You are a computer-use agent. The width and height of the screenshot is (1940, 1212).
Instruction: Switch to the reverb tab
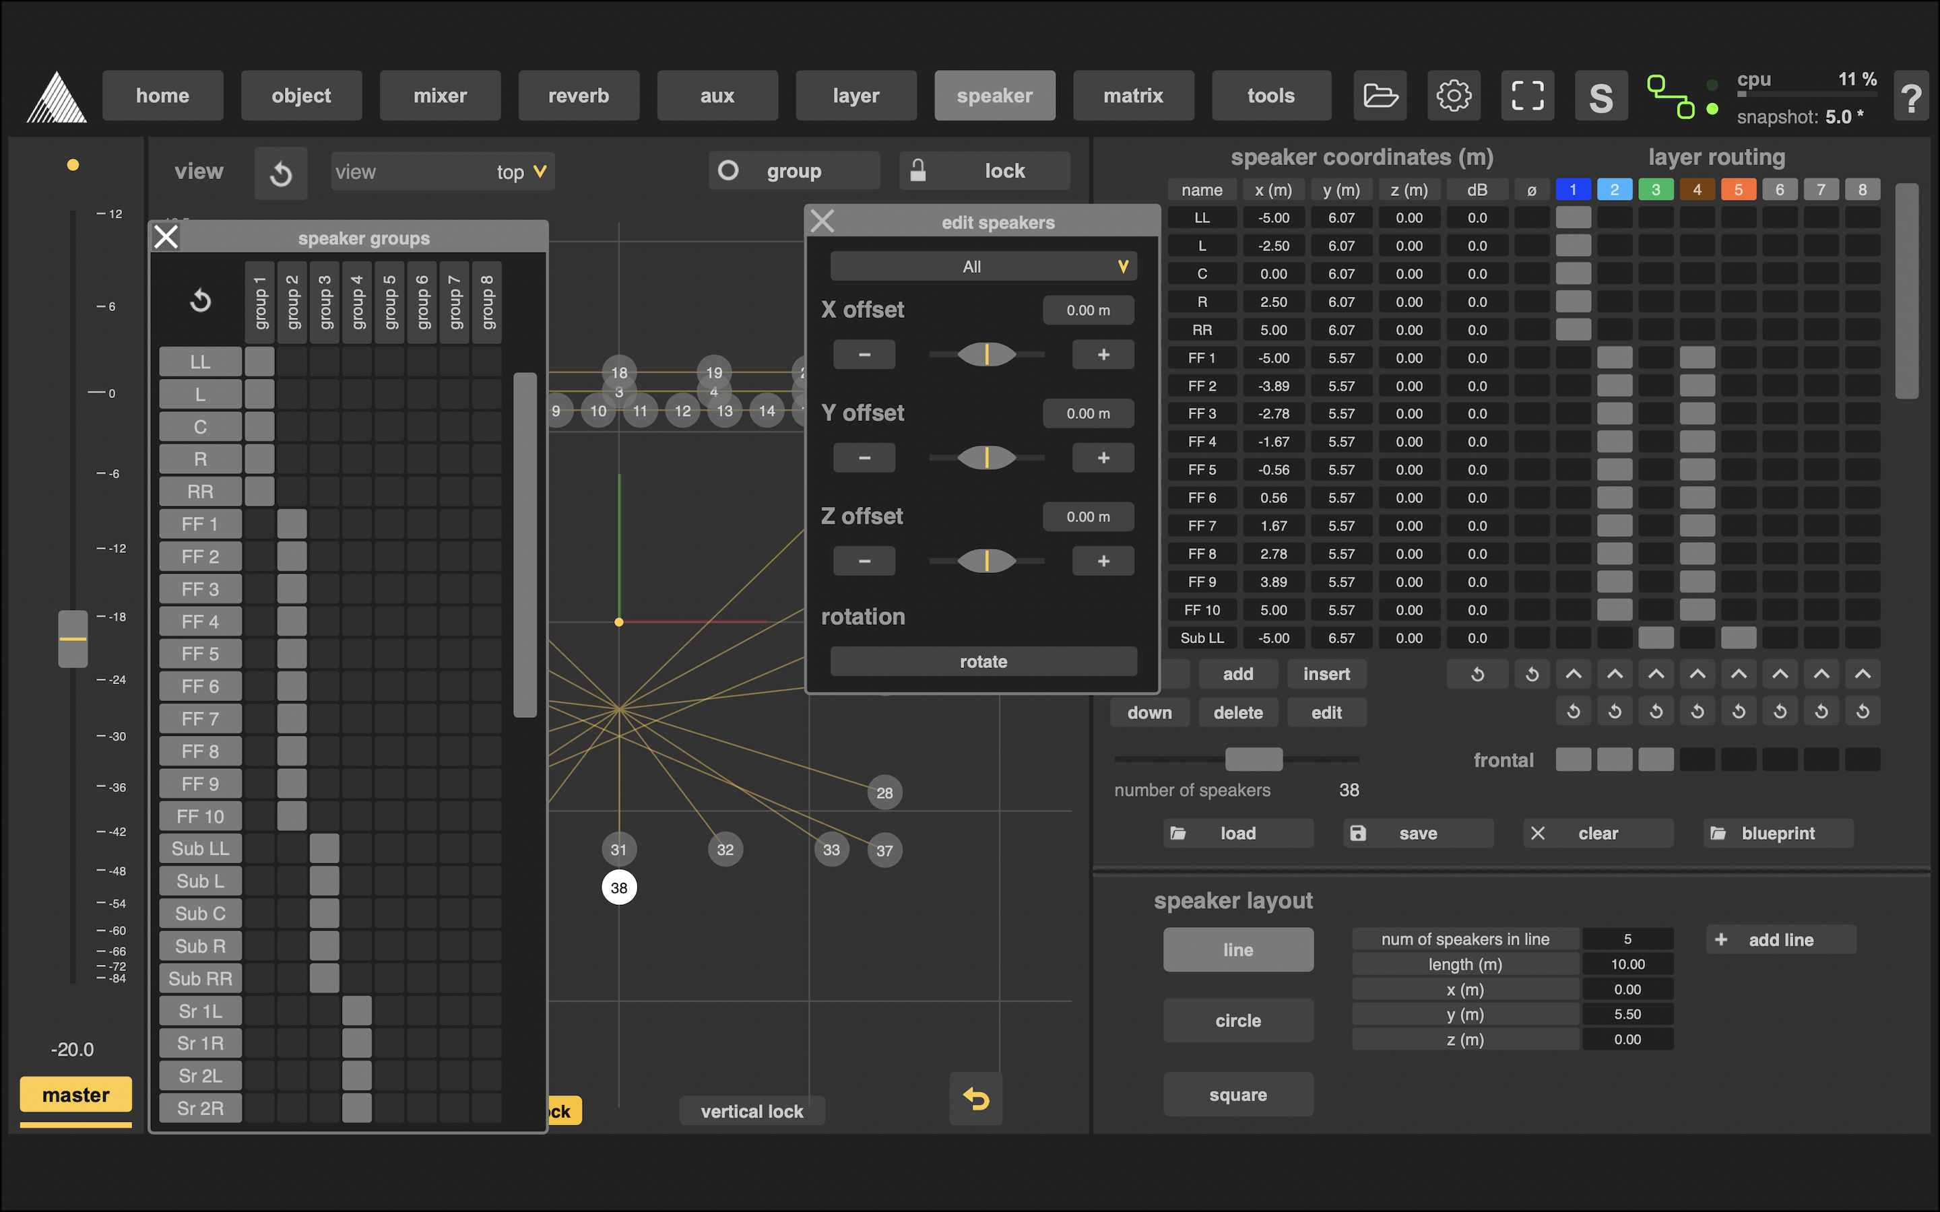579,96
